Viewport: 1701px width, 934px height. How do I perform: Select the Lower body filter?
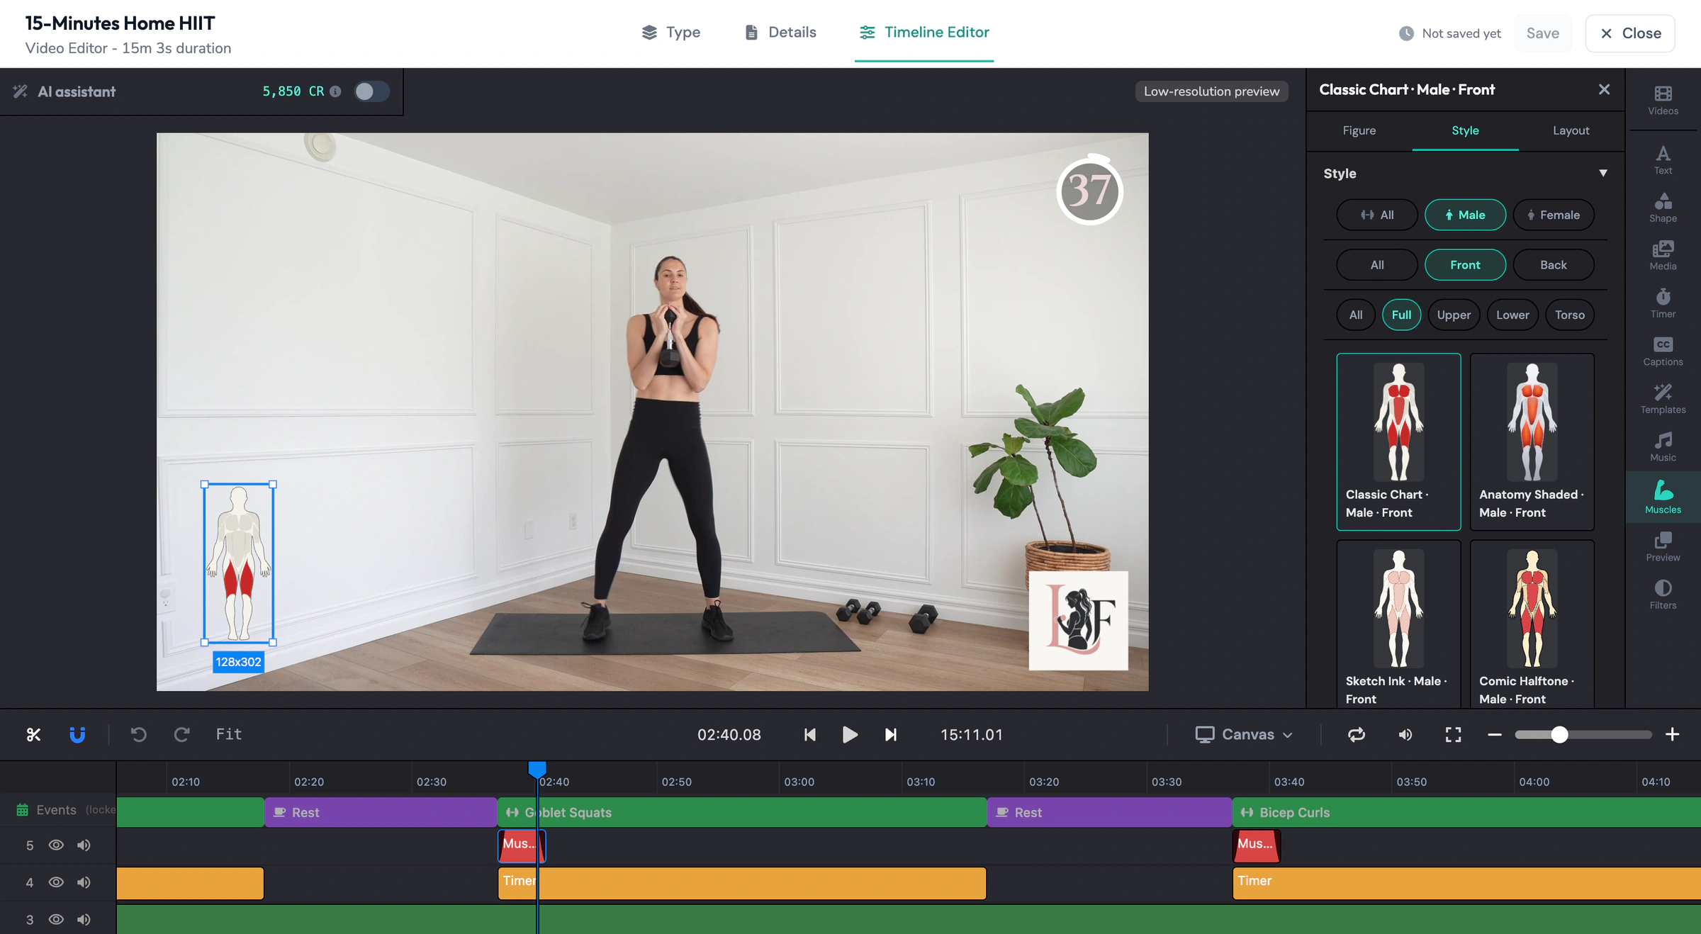[1512, 315]
